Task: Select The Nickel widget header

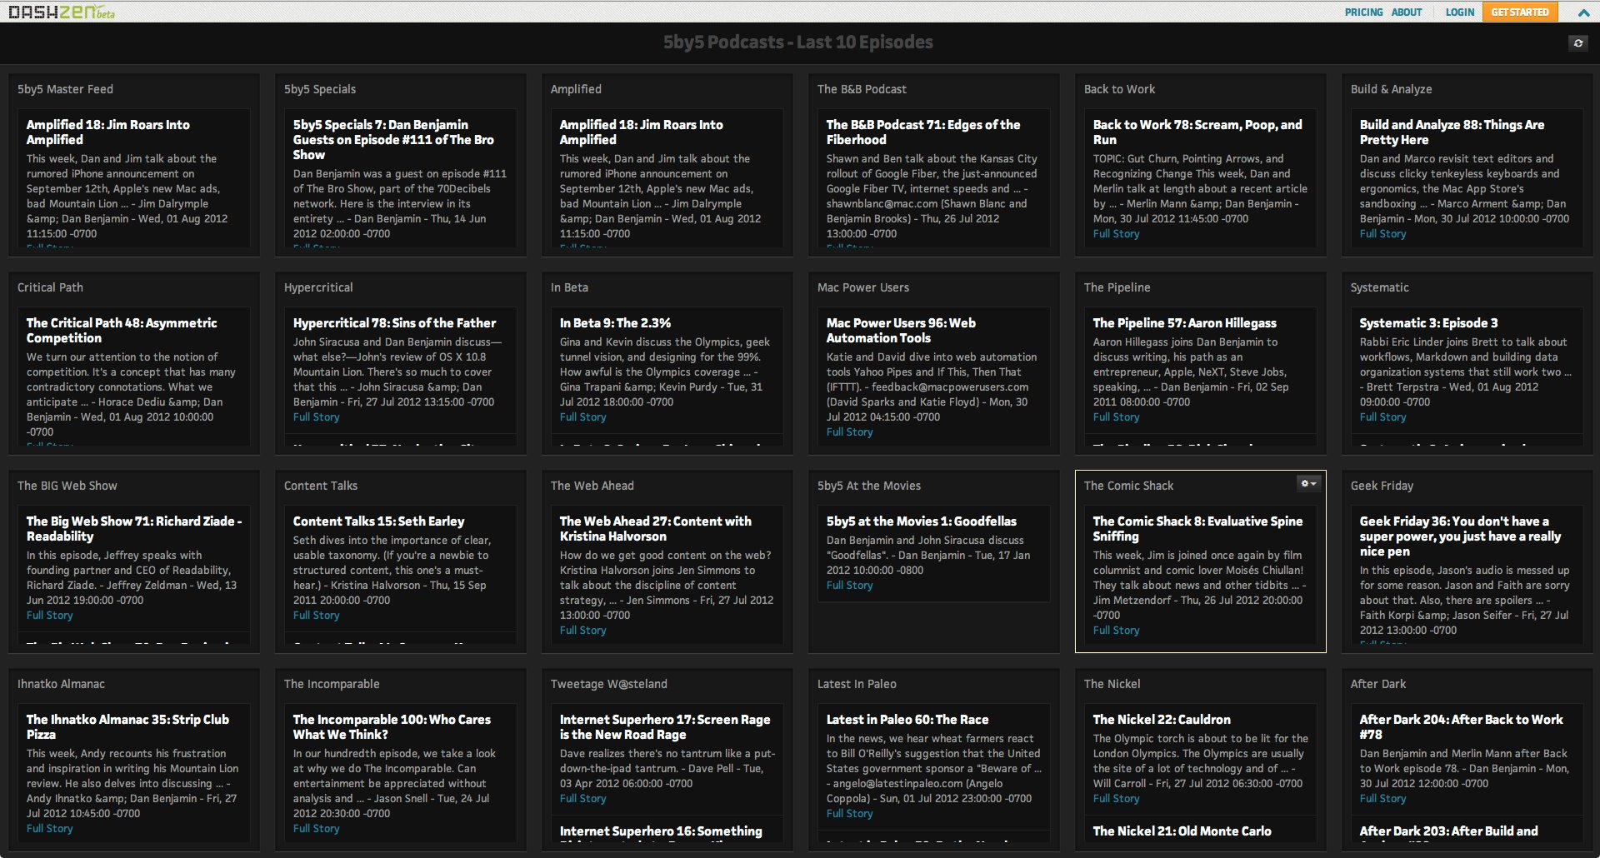Action: pyautogui.click(x=1112, y=684)
